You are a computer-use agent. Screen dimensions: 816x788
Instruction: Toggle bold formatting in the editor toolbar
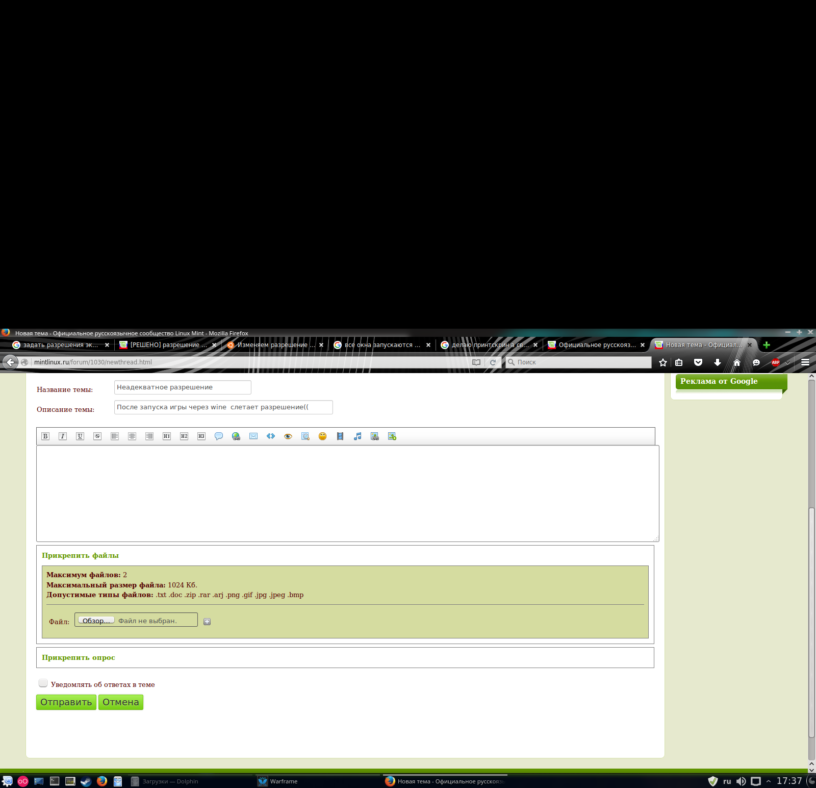[45, 436]
